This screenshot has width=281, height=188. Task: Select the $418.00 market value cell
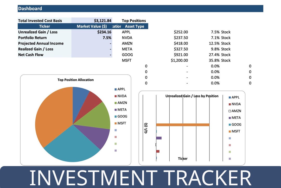[x=181, y=43]
